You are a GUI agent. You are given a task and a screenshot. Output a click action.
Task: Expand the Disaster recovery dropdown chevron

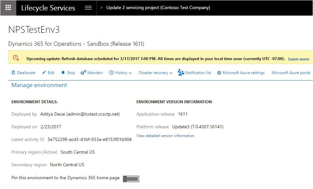(x=171, y=73)
